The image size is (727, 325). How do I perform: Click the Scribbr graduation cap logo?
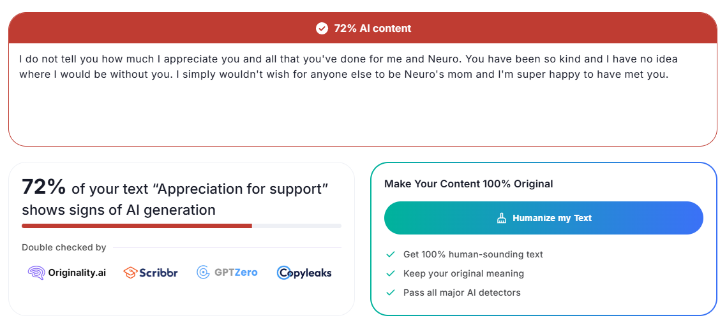point(130,273)
